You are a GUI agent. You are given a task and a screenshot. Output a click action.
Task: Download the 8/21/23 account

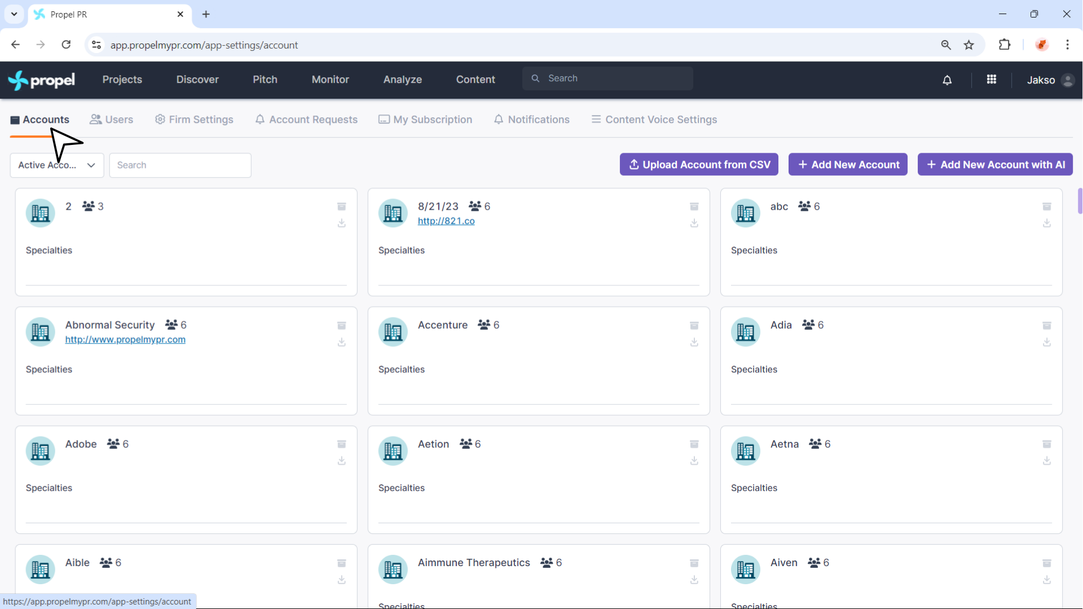[694, 223]
